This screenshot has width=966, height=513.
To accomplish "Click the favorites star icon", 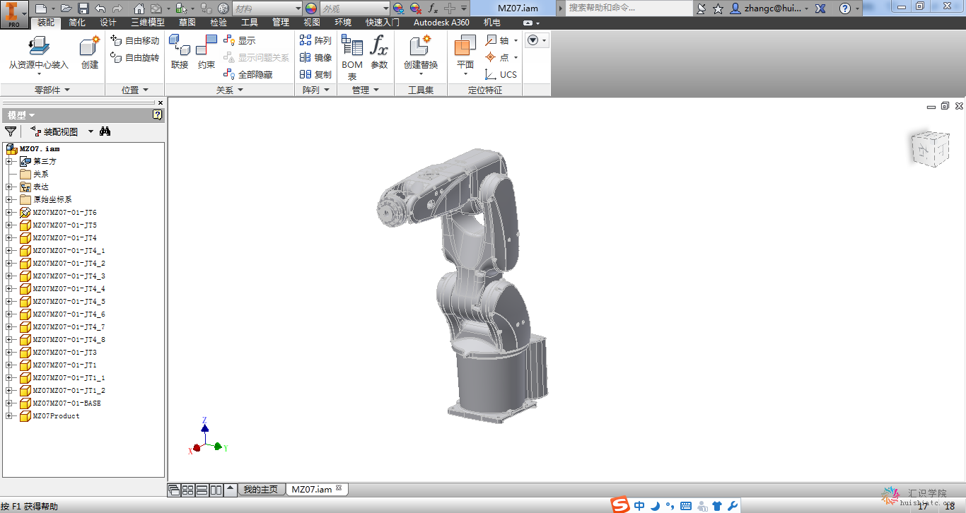I will tap(718, 8).
